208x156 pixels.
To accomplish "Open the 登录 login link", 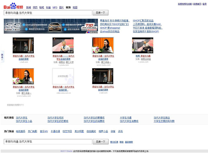I will point(204,4).
